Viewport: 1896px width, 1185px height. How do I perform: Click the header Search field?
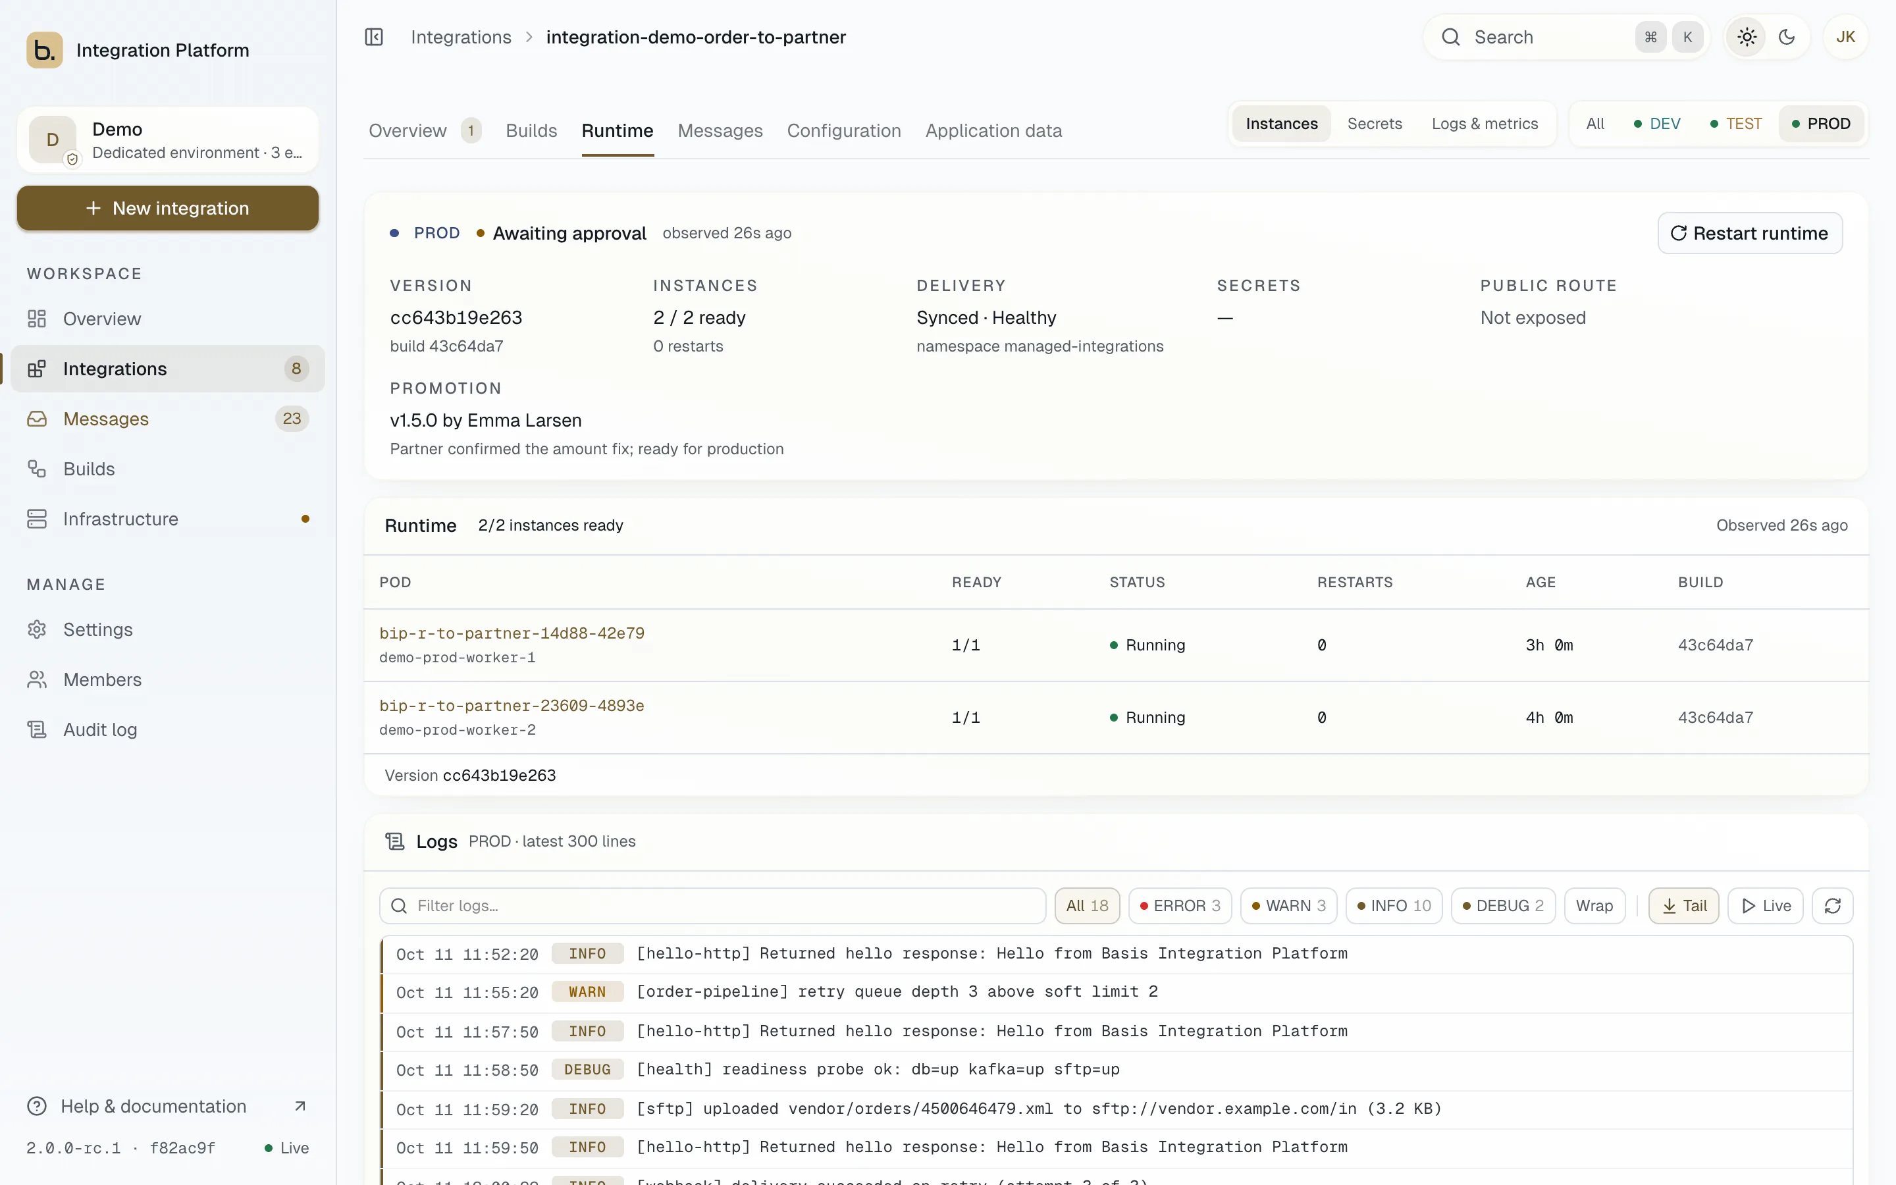point(1566,37)
